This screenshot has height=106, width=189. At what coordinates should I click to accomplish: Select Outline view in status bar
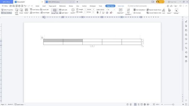(139, 104)
